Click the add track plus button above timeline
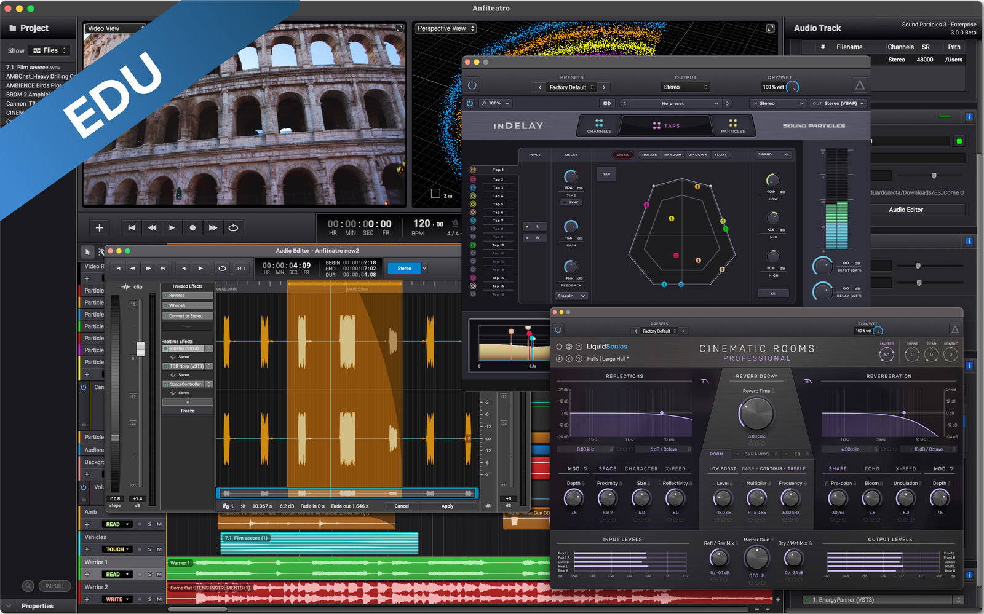This screenshot has height=614, width=984. pyautogui.click(x=99, y=227)
